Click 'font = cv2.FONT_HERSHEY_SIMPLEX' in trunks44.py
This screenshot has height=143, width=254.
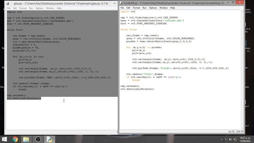[x=143, y=23]
